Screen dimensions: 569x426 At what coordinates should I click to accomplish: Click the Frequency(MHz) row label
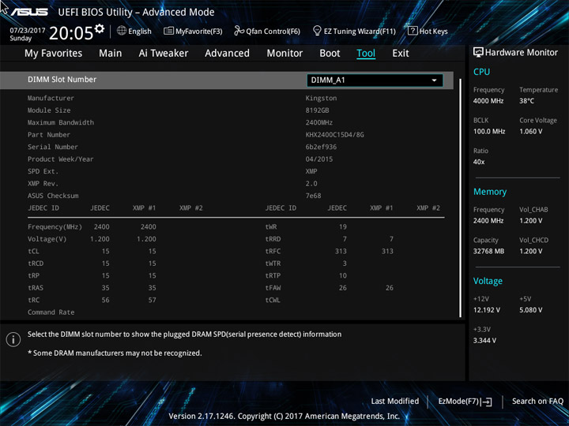point(55,226)
